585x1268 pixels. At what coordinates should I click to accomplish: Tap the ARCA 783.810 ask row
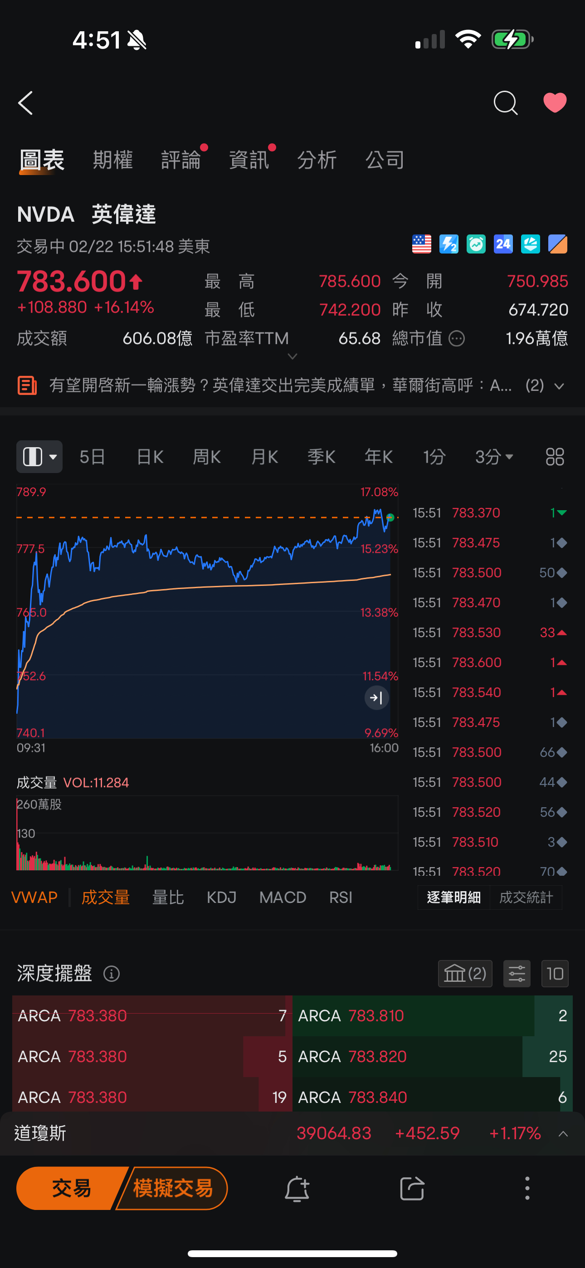tap(432, 1015)
